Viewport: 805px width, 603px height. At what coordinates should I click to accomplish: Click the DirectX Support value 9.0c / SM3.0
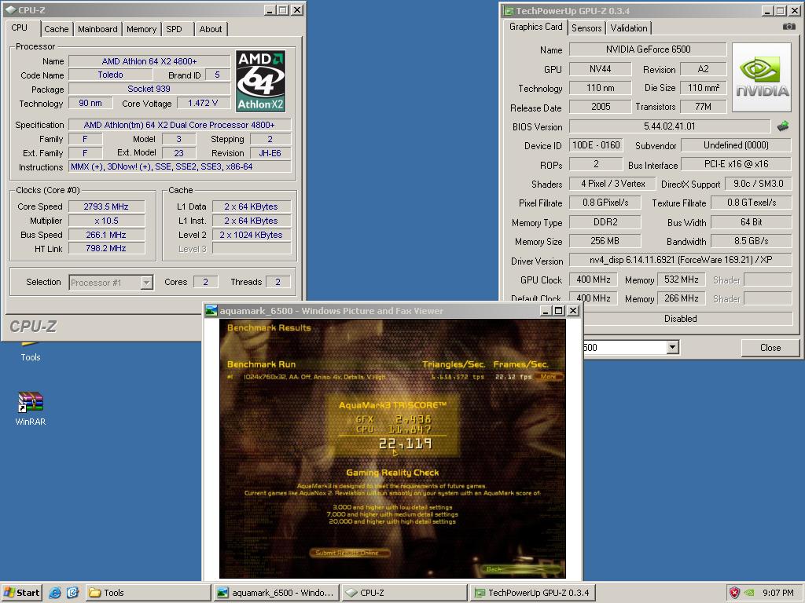pyautogui.click(x=759, y=184)
